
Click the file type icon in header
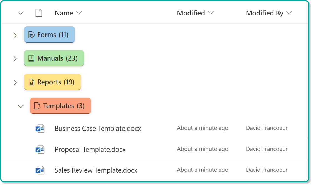click(39, 13)
